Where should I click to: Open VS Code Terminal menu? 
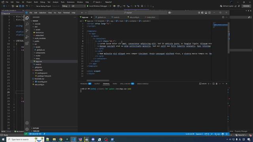pyautogui.click(x=66, y=13)
